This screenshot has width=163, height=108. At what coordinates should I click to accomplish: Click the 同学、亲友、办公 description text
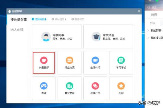62,39
